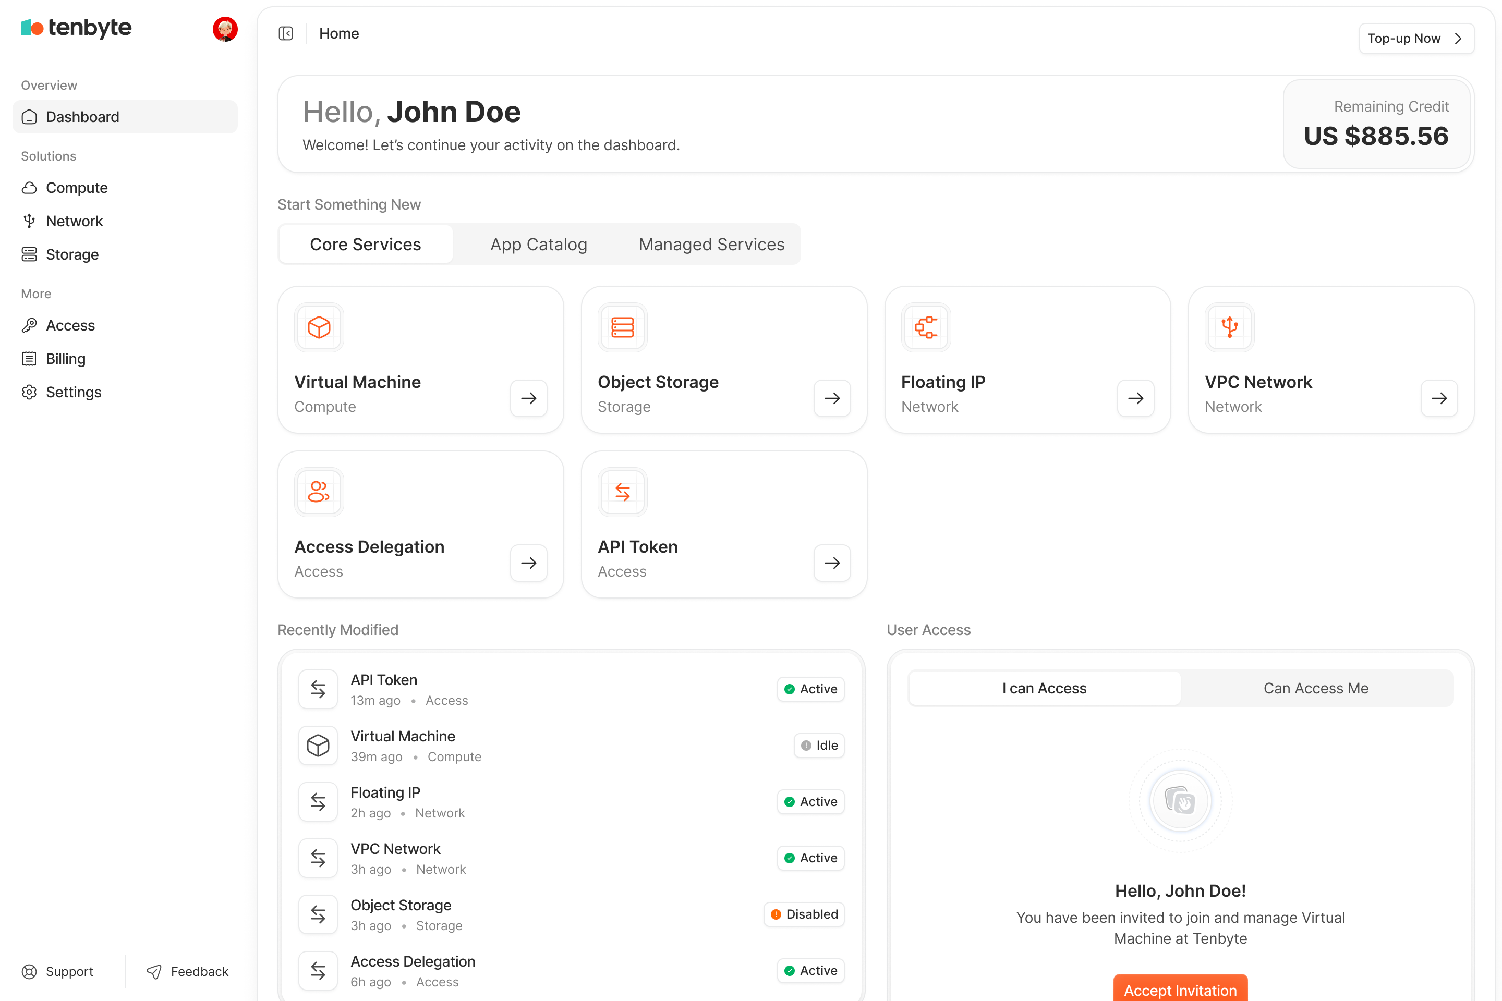Click the Access Delegation users icon
The width and height of the screenshot is (1502, 1001).
pos(319,492)
